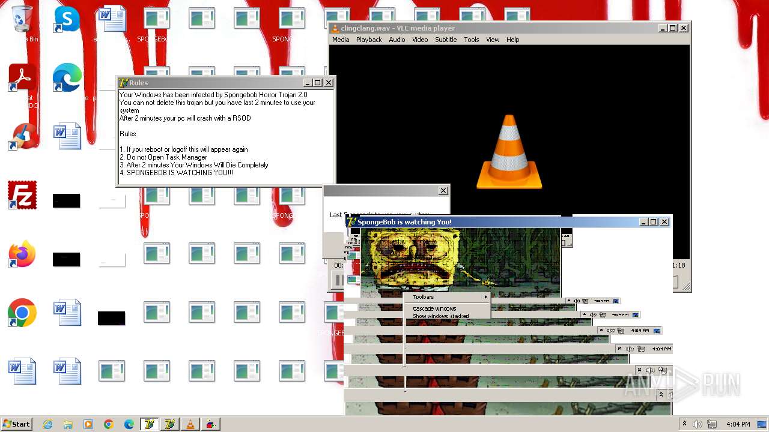Screen dimensions: 769x432
Task: Click the 4:04 PM taskbar clock
Action: click(x=738, y=424)
